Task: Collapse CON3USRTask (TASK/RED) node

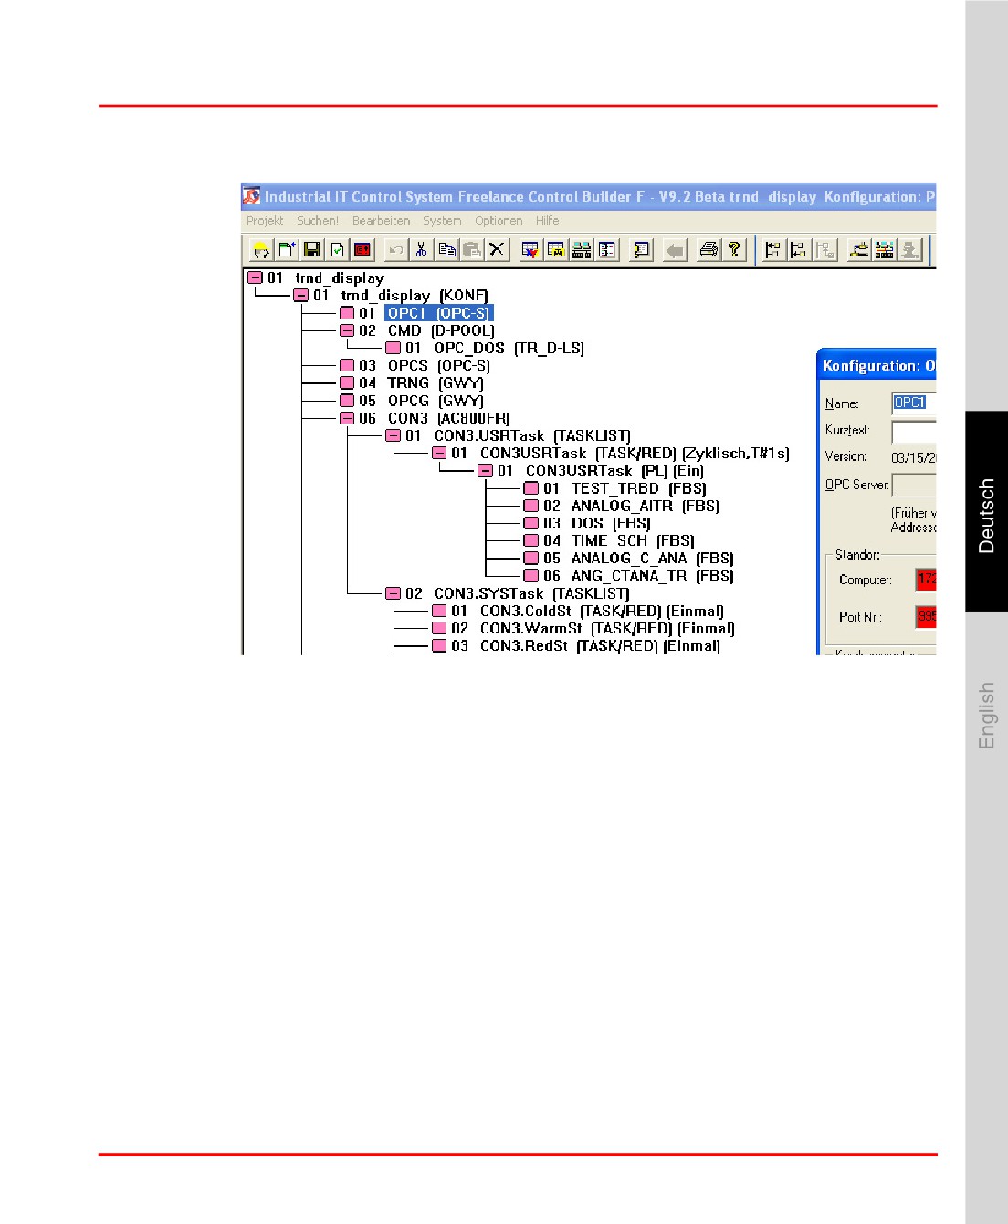Action: 439,453
